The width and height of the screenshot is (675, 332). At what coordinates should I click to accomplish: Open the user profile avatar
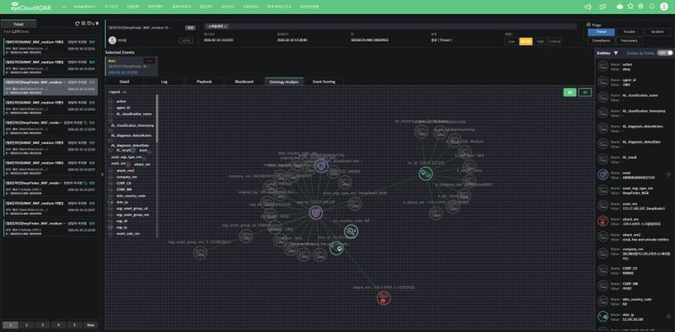tap(664, 7)
